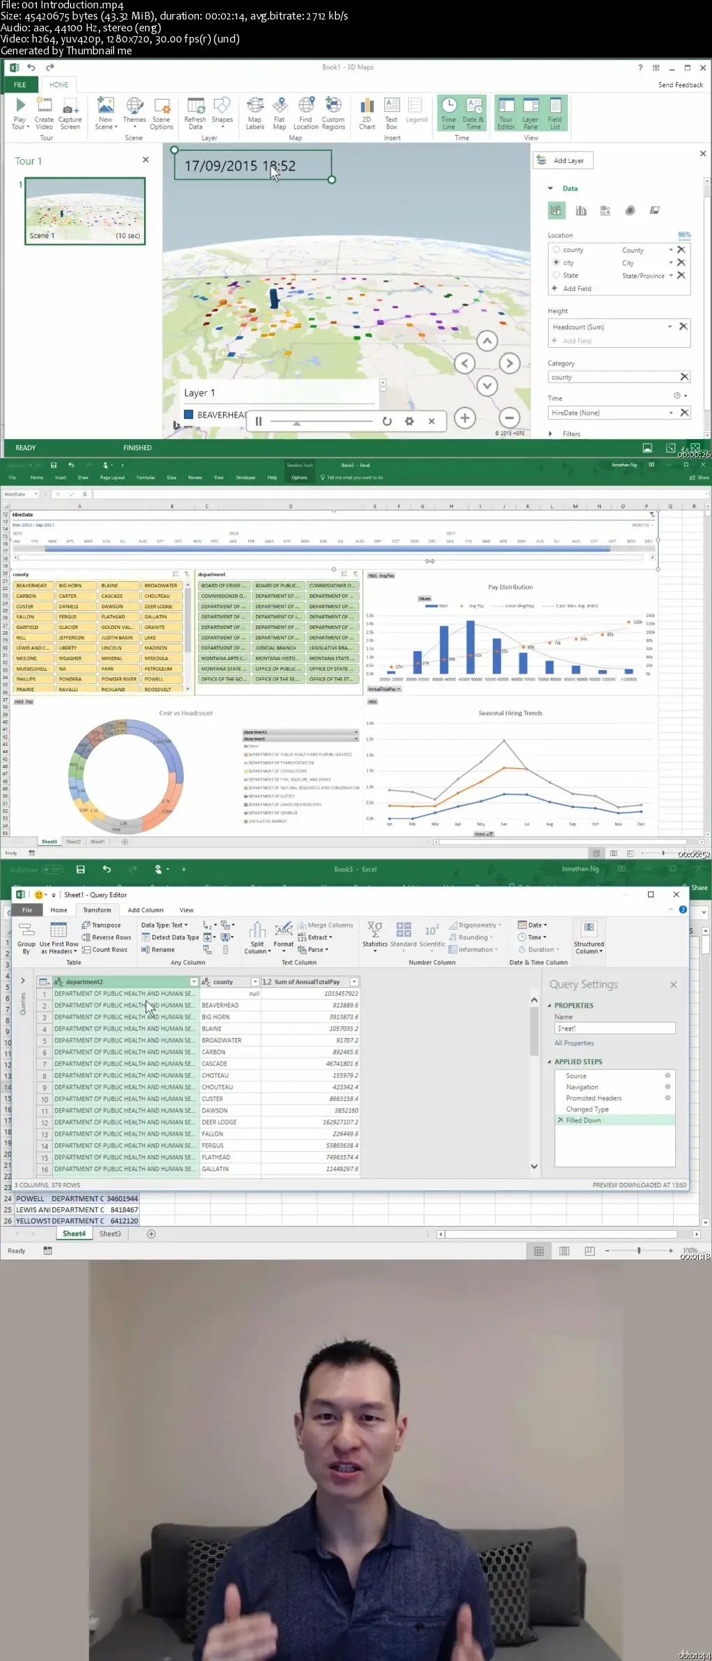Select the city location radio button
This screenshot has width=712, height=1661.
coord(556,262)
